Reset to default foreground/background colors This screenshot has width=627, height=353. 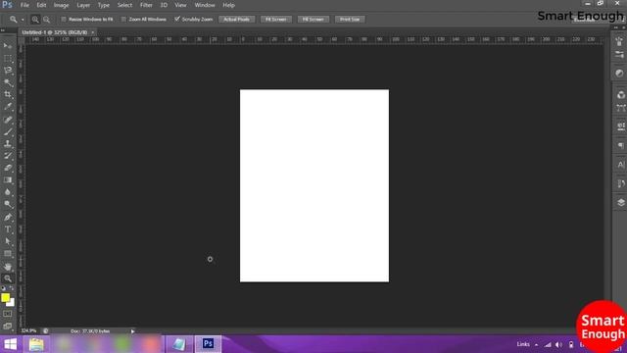(4, 288)
